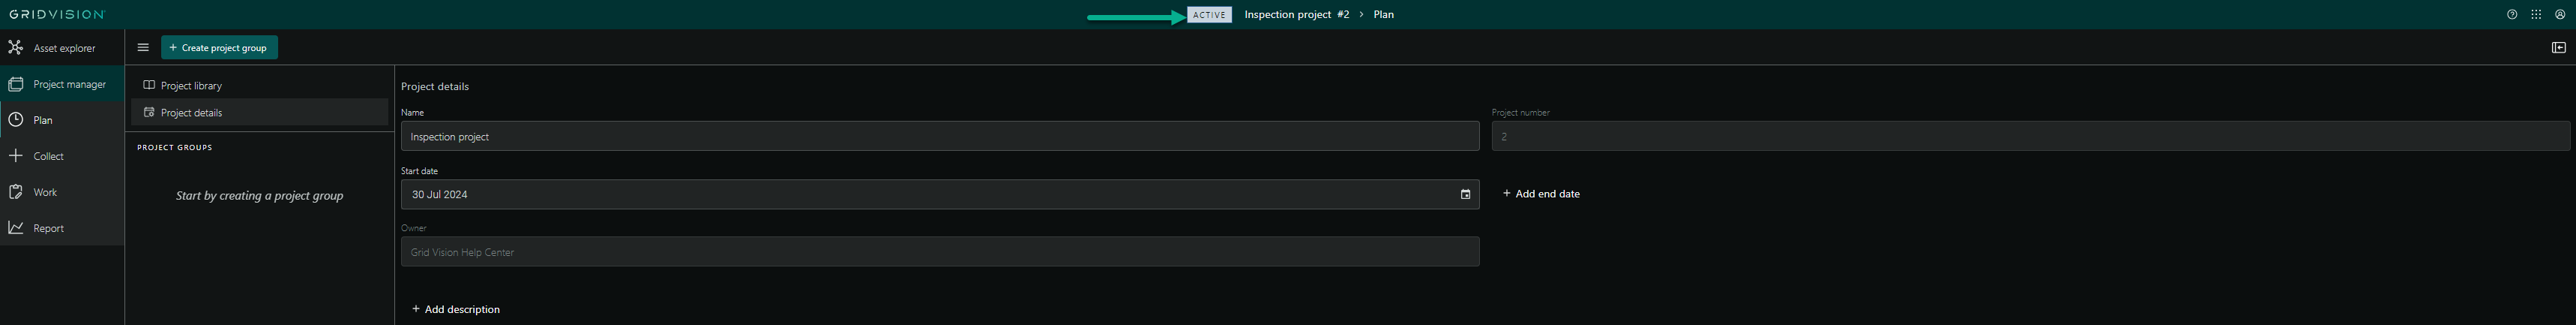Click the help question mark icon
This screenshot has width=2576, height=325.
click(x=2511, y=15)
